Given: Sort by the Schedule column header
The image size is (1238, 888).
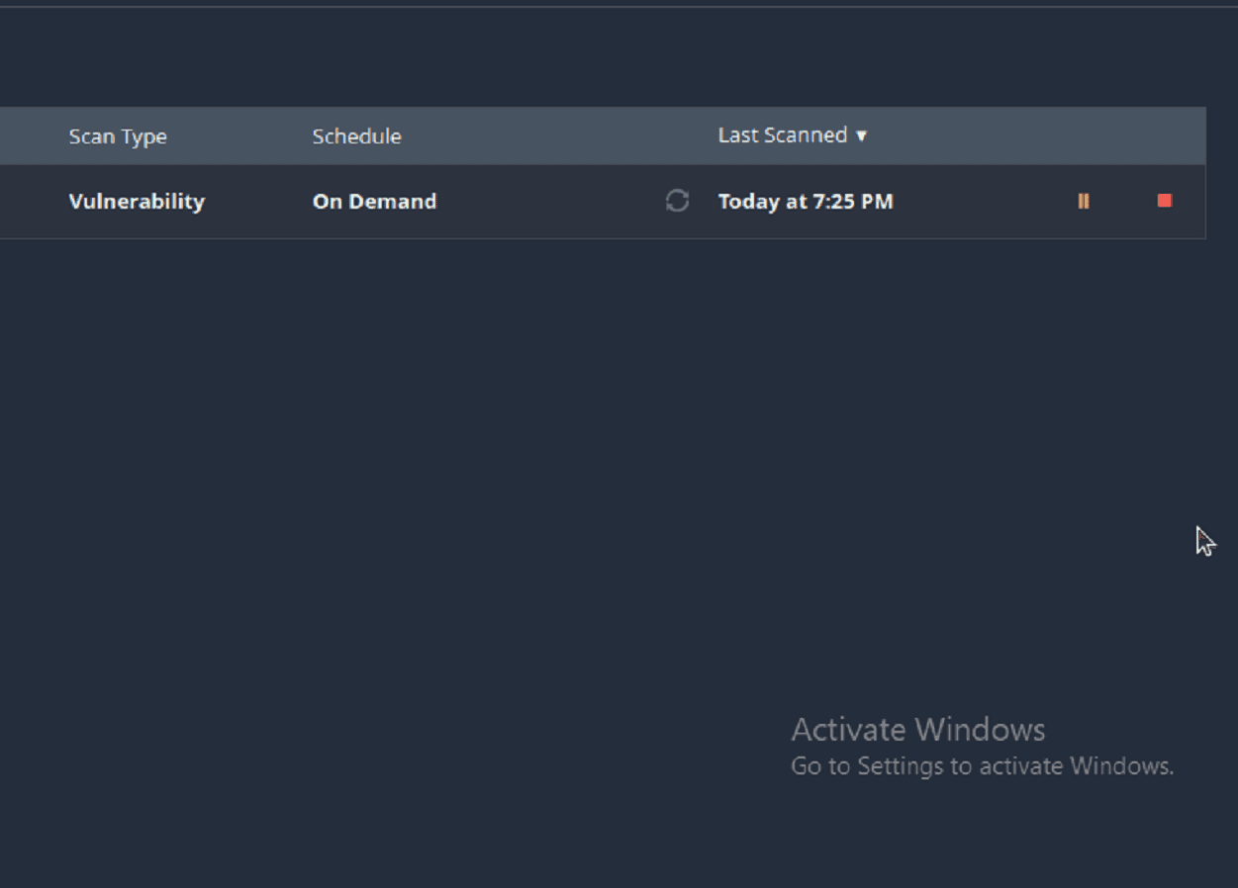Looking at the screenshot, I should point(357,136).
